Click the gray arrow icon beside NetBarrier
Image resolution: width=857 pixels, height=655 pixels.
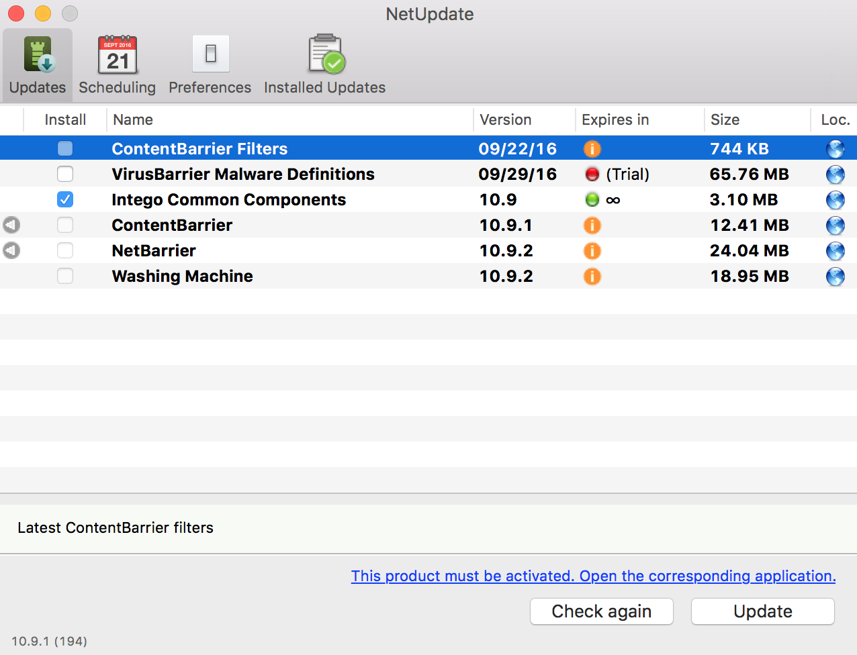(11, 250)
